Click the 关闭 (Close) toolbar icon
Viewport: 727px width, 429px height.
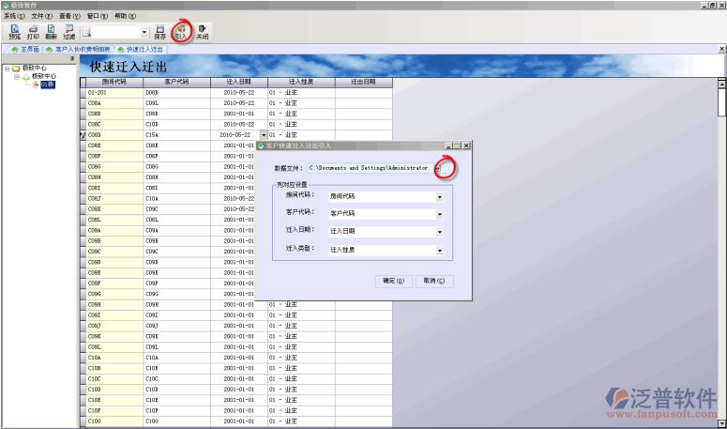pos(202,31)
